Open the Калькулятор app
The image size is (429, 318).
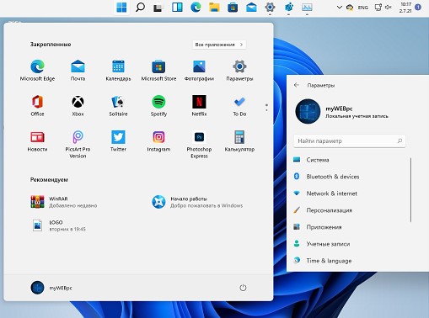point(239,140)
